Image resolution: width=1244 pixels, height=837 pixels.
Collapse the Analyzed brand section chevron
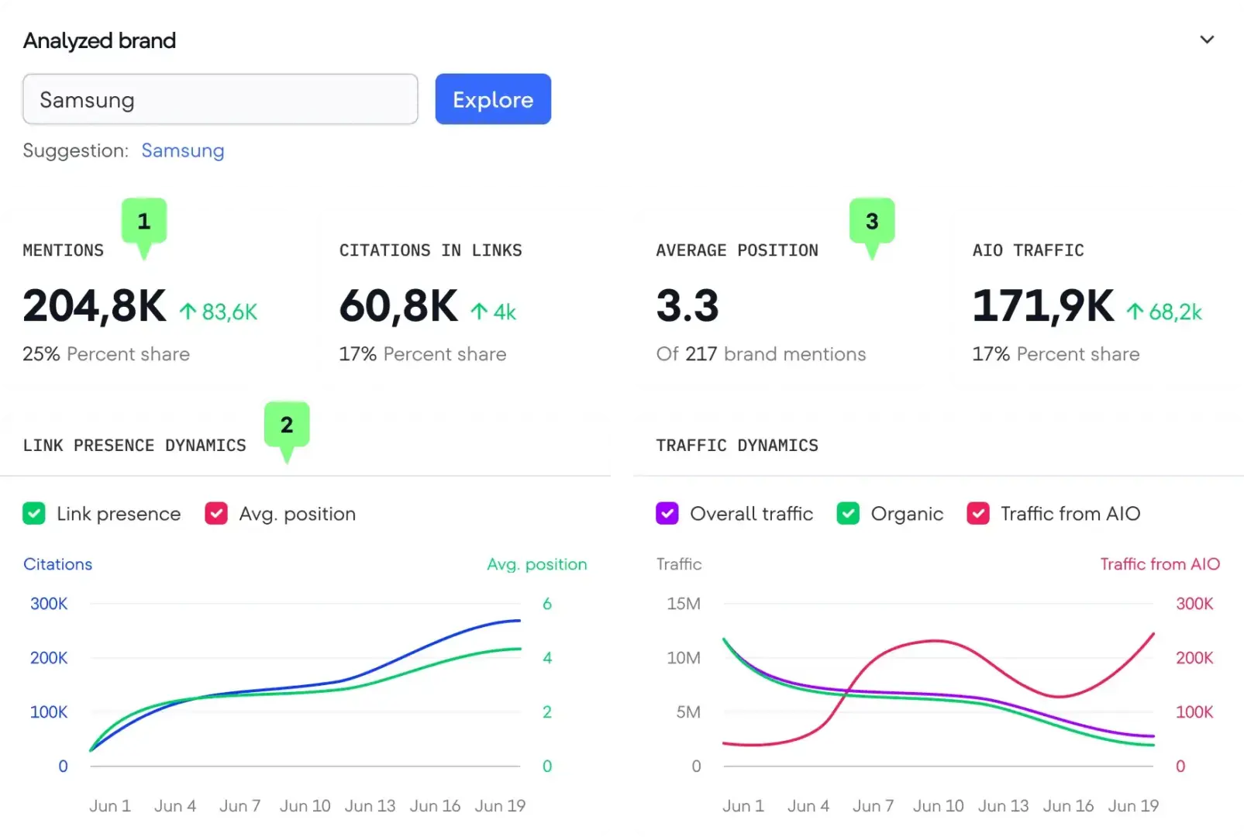point(1207,40)
